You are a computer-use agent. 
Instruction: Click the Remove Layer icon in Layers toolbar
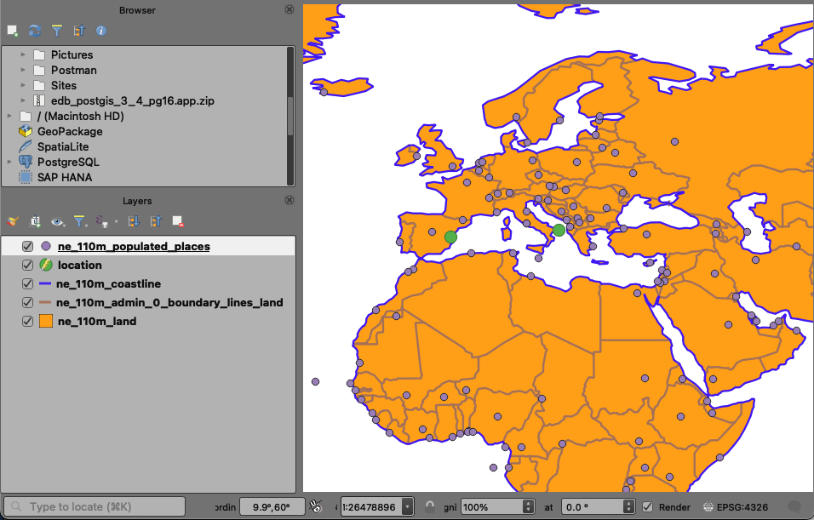click(x=178, y=221)
